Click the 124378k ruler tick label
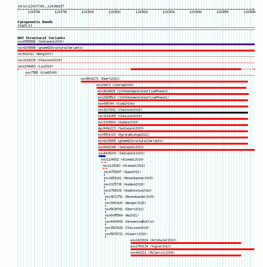This screenshot has width=263, height=267. [x=34, y=12]
